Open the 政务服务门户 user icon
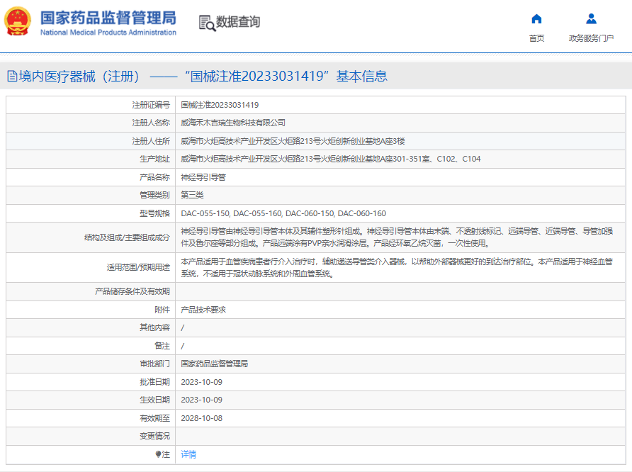The width and height of the screenshot is (632, 472). coord(591,19)
